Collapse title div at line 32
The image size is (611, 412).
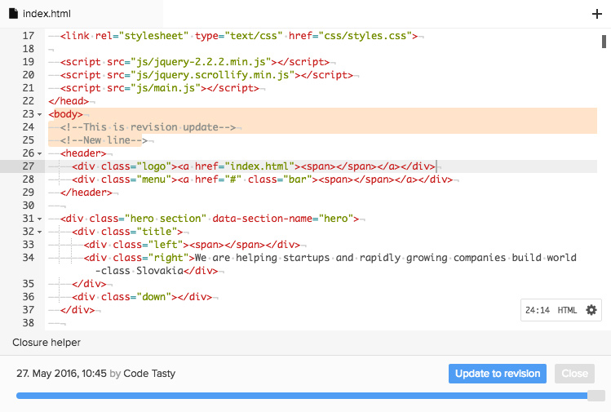39,232
